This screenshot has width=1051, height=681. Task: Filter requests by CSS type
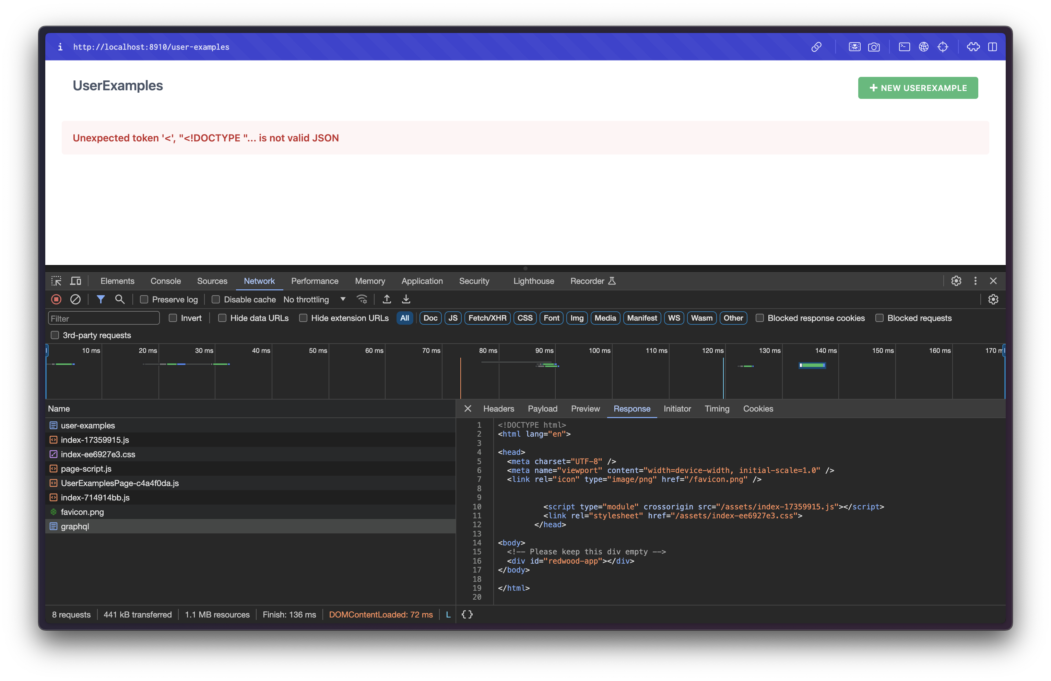click(524, 318)
